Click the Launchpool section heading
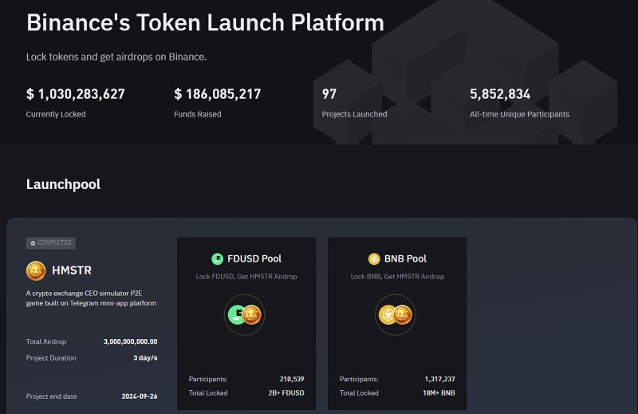 [x=63, y=184]
